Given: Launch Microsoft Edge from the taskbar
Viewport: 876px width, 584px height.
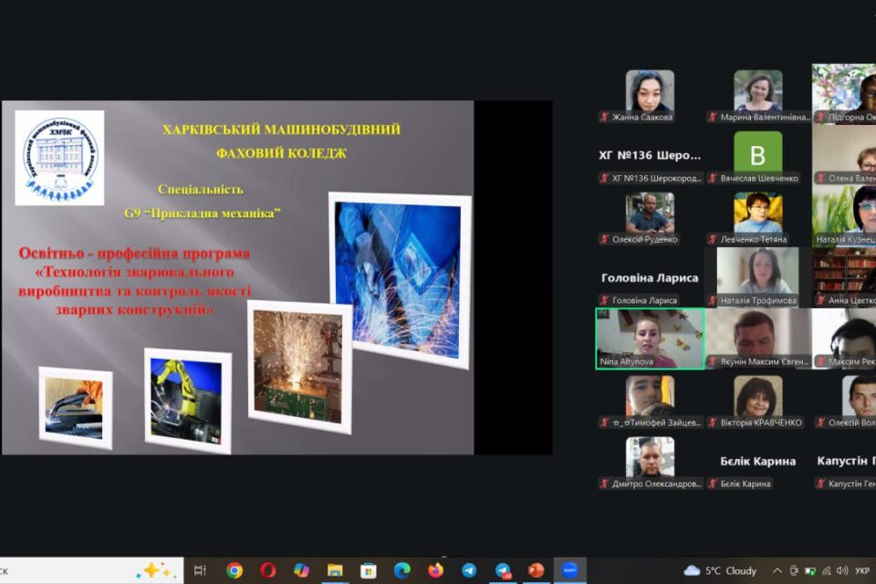Looking at the screenshot, I should (x=401, y=570).
